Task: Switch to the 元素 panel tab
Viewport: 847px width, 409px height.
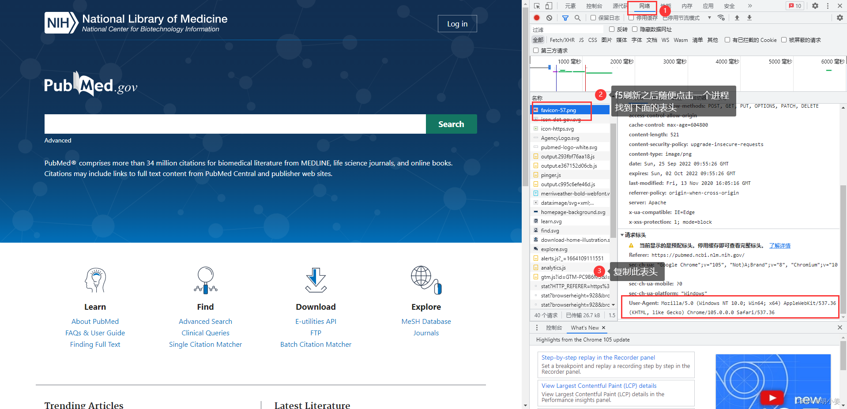Action: 570,6
